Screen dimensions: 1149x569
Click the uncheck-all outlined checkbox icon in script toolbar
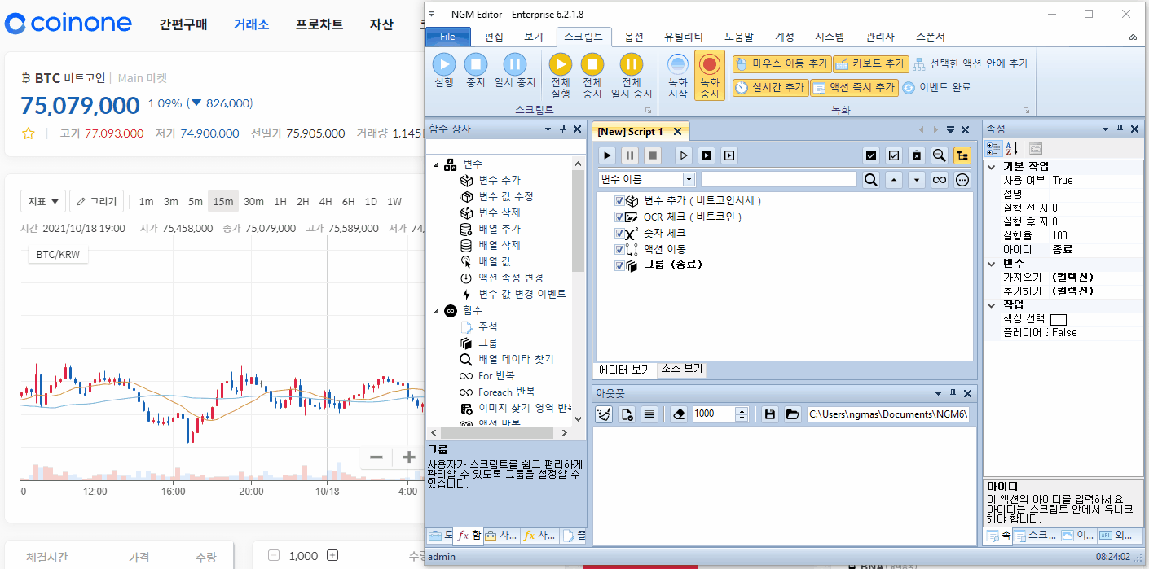(894, 155)
